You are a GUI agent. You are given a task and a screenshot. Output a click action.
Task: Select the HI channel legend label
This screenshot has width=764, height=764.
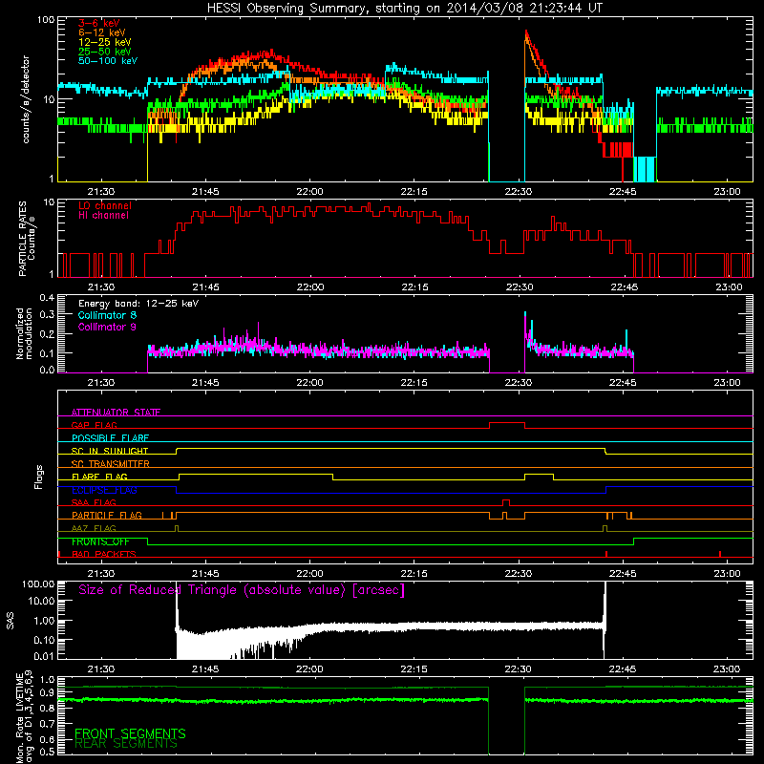click(x=103, y=216)
